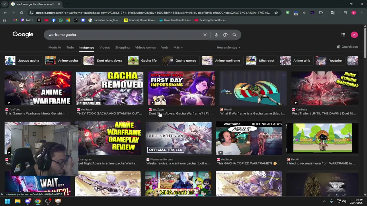Reload the current page
The width and height of the screenshot is (367, 206).
click(x=22, y=13)
